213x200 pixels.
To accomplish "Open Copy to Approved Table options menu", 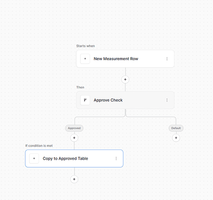I will (x=116, y=158).
